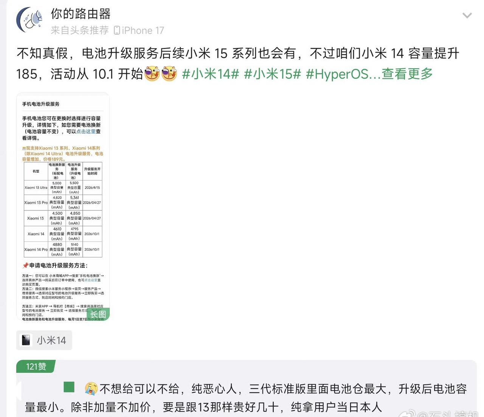Tap the 121赞 likes badge
This screenshot has height=417, width=484.
coord(36,366)
